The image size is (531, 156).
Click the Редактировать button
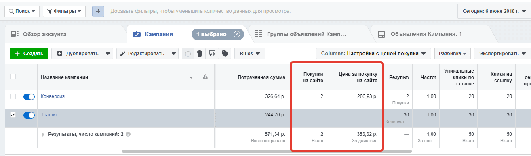point(142,54)
